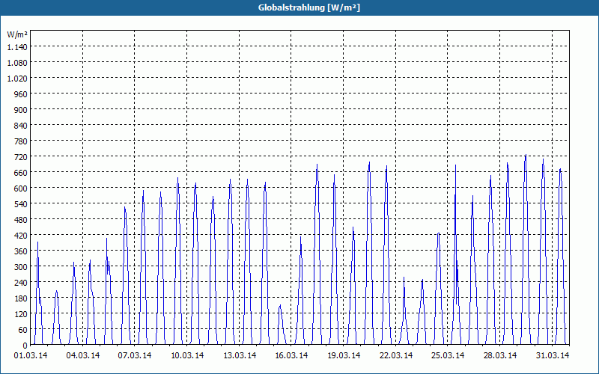Select the 19.03.14 date label
This screenshot has height=374, width=599.
pyautogui.click(x=344, y=356)
